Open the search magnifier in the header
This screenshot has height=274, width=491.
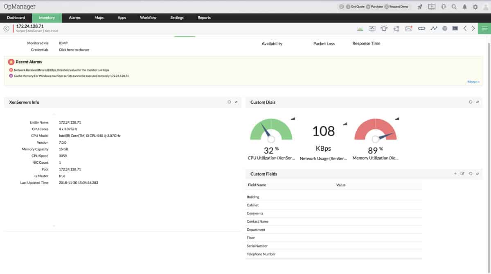click(x=454, y=7)
